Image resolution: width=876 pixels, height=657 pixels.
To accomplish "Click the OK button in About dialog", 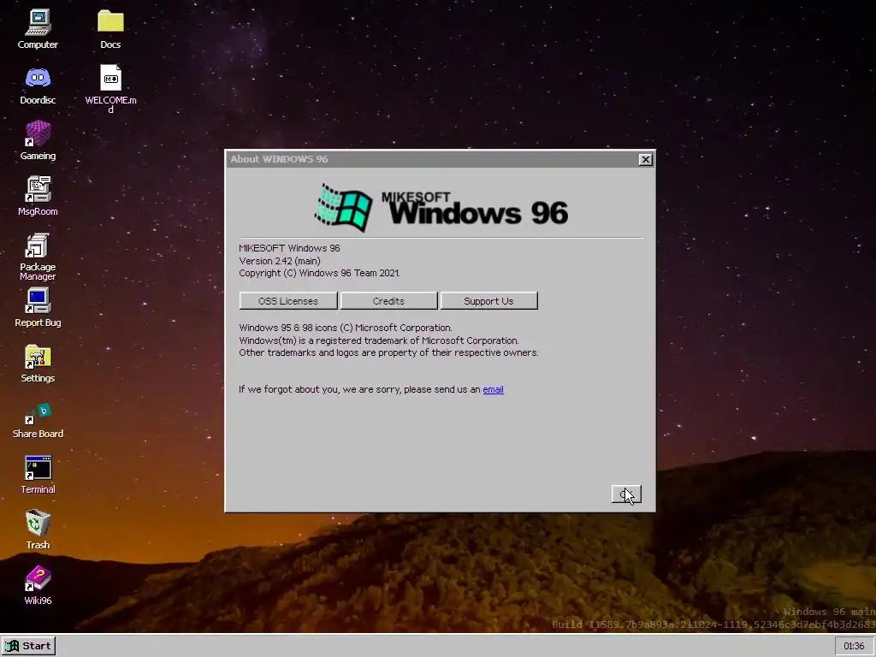I will (x=626, y=494).
